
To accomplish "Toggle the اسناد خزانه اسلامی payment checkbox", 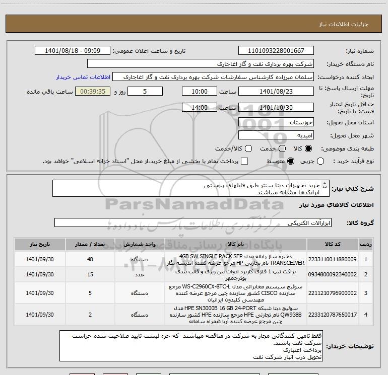I will pyautogui.click(x=244, y=161).
